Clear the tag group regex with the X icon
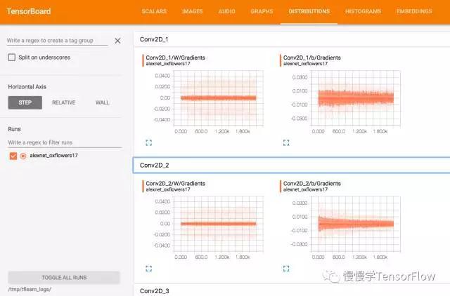Screen dimensions: 450x296 117,41
